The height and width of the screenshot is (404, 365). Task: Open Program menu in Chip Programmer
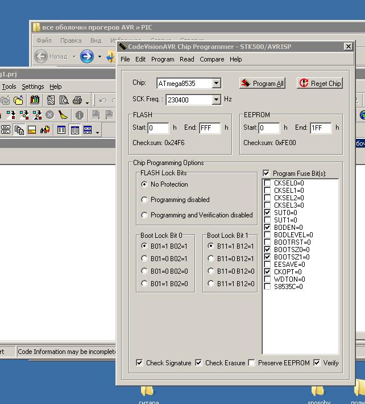[x=163, y=59]
